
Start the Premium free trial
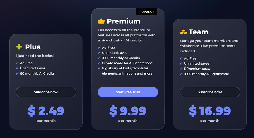(x=128, y=92)
